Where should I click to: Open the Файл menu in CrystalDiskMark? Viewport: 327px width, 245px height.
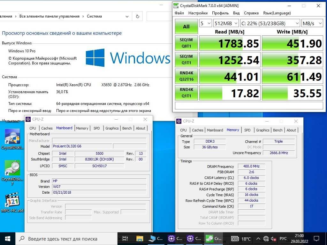pos(179,13)
